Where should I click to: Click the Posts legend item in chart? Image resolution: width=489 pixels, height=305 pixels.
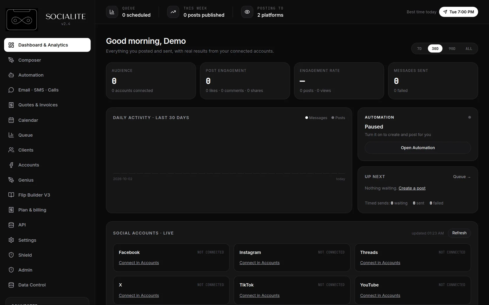pyautogui.click(x=338, y=118)
